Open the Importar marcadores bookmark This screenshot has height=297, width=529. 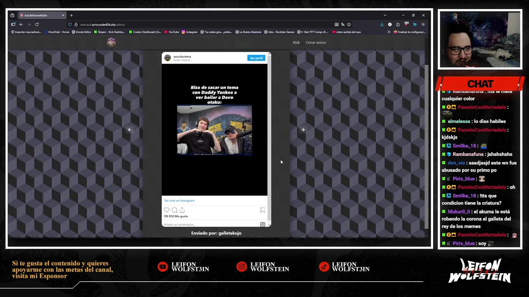[26, 32]
